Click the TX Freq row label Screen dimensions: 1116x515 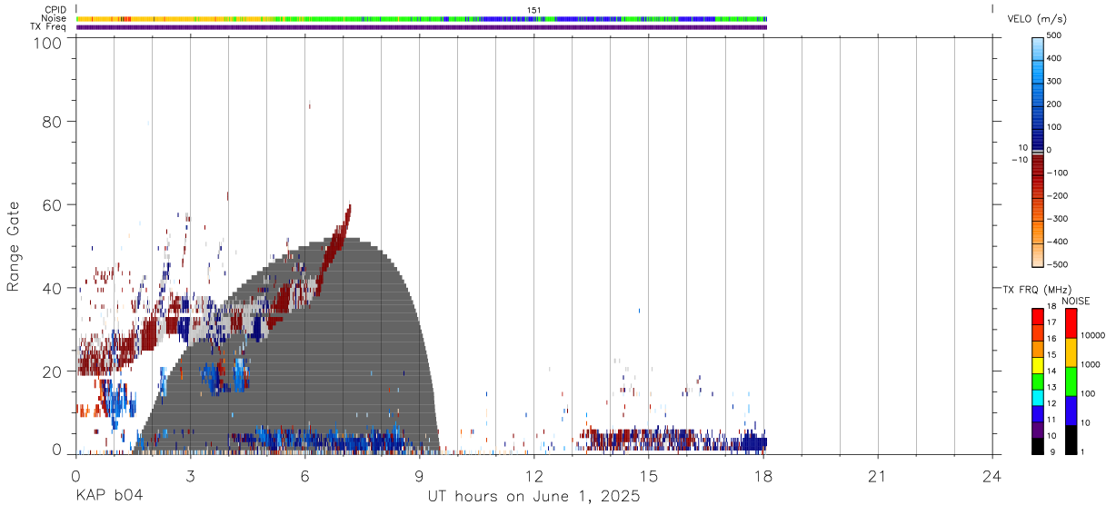[48, 26]
